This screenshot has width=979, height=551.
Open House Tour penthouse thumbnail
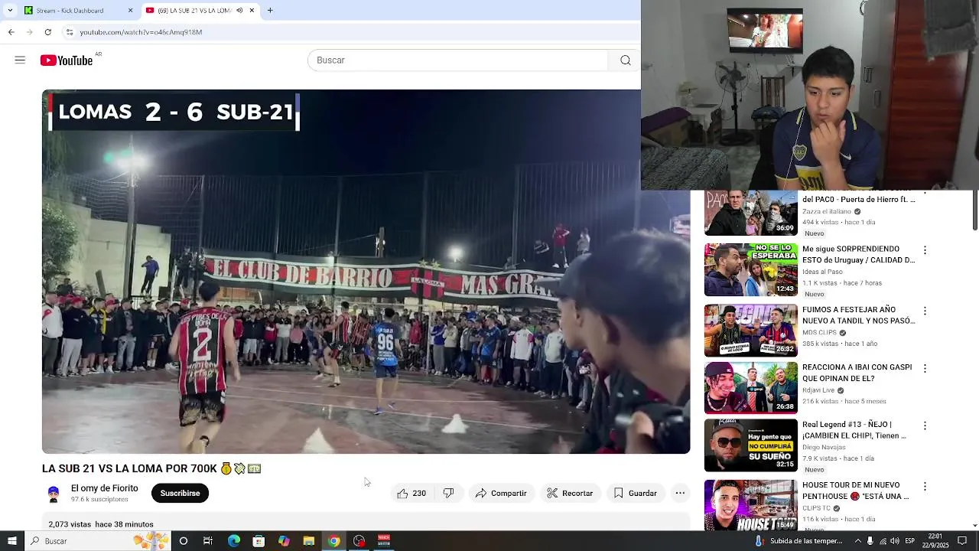pos(750,505)
